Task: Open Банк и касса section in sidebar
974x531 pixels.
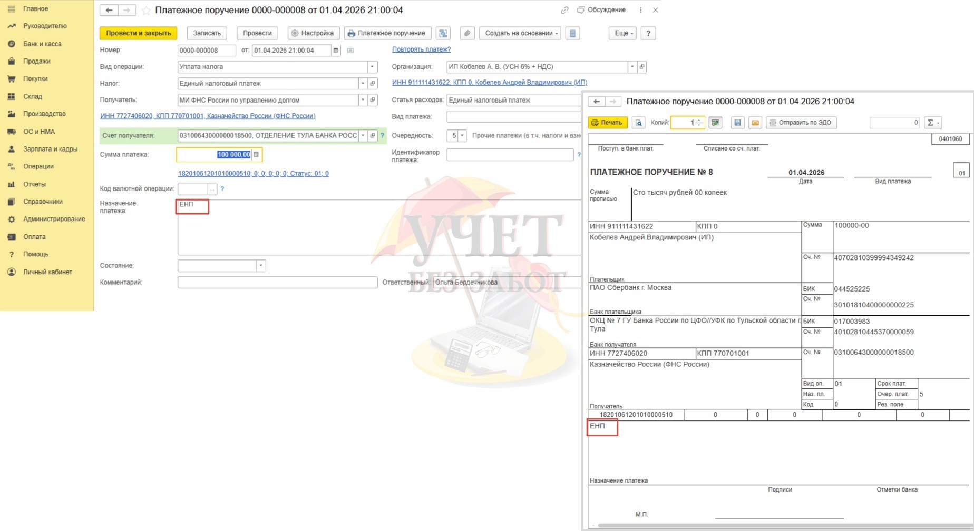Action: pyautogui.click(x=42, y=44)
